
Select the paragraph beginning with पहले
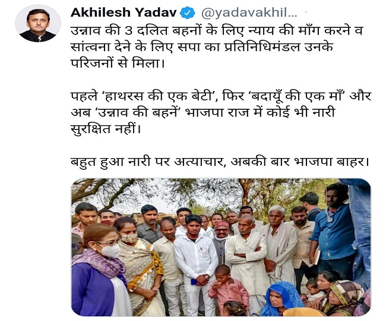pos(221,112)
